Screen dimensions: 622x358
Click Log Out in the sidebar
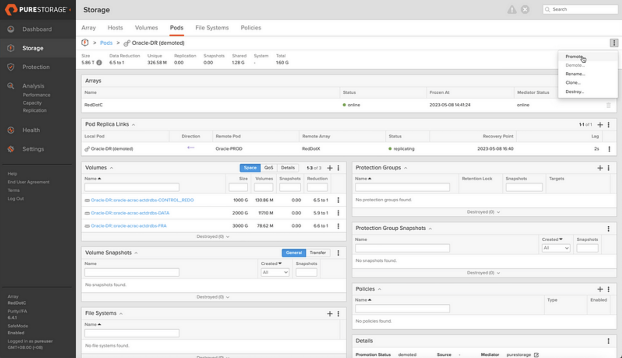(x=16, y=199)
